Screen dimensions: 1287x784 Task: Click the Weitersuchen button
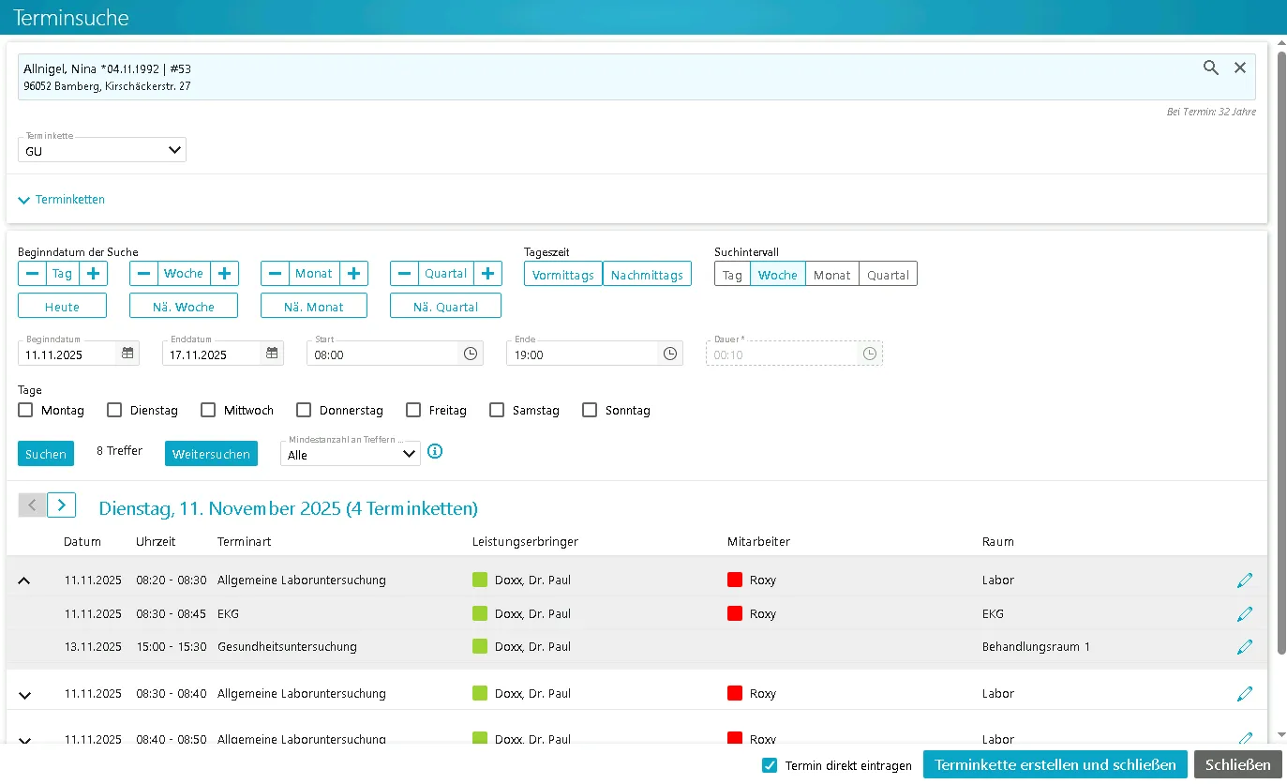point(211,454)
